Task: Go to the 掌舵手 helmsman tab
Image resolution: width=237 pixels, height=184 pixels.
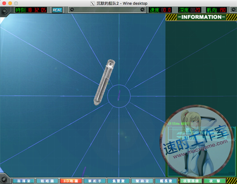Action: (94, 181)
